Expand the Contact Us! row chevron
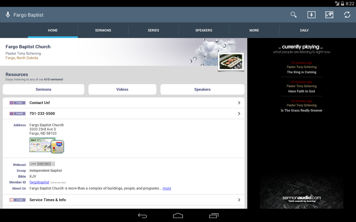The height and width of the screenshot is (222, 356). [239, 103]
